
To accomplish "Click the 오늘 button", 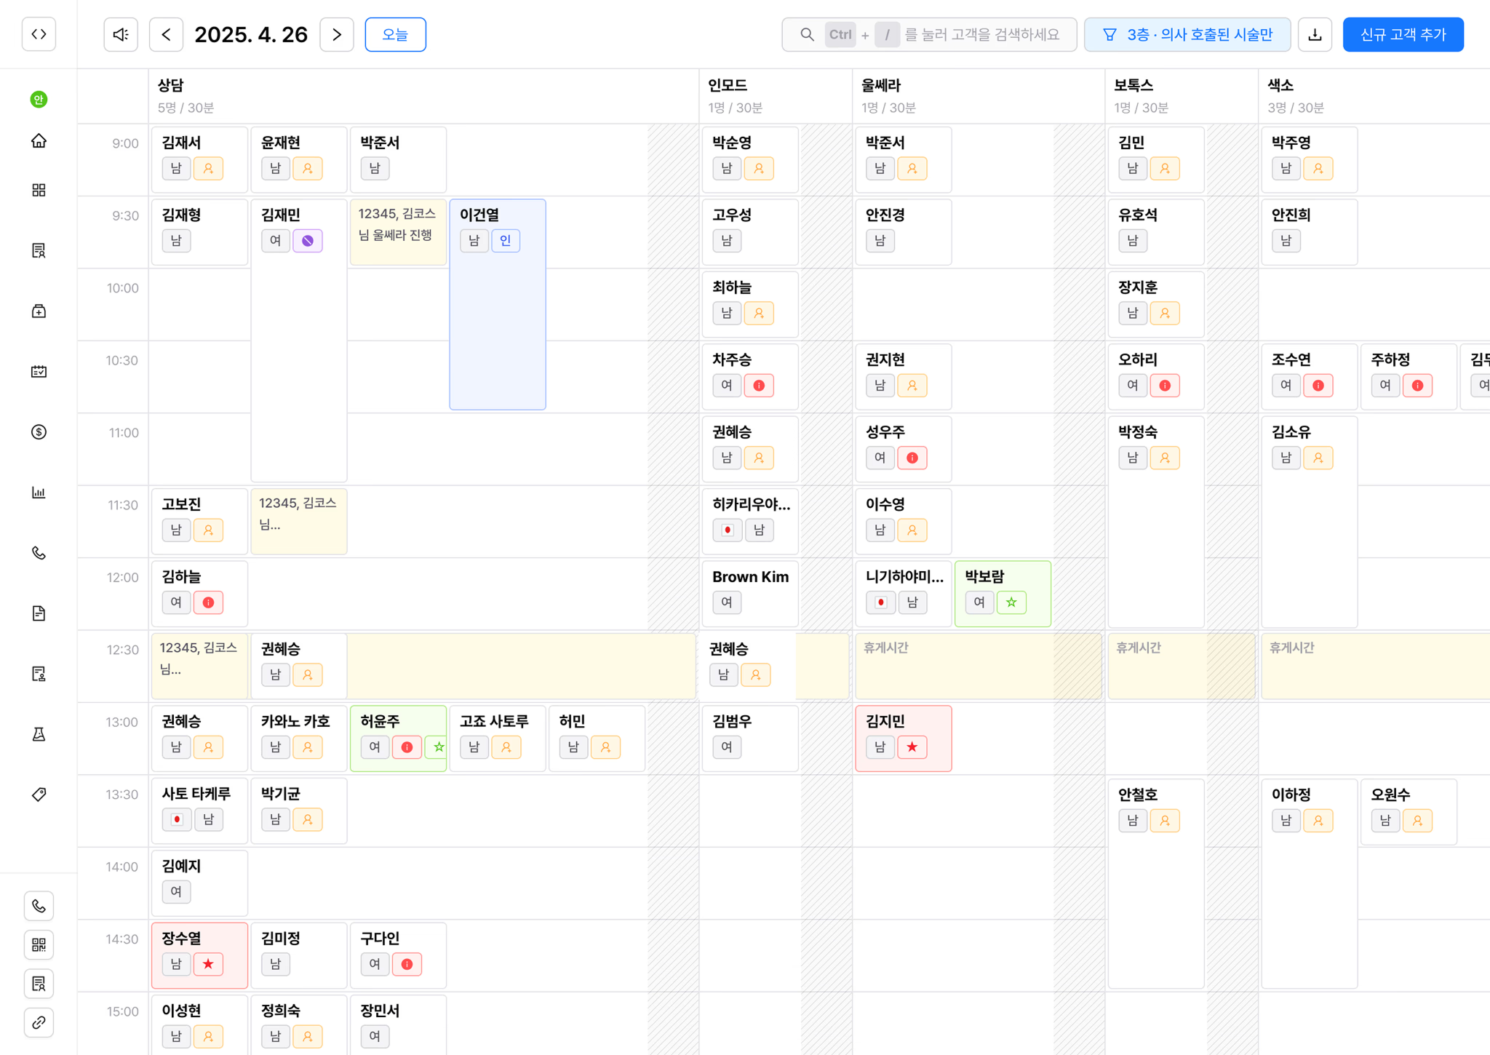I will tap(395, 34).
